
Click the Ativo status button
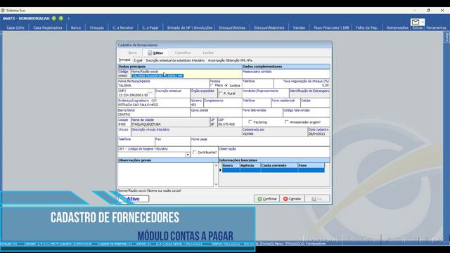click(133, 199)
